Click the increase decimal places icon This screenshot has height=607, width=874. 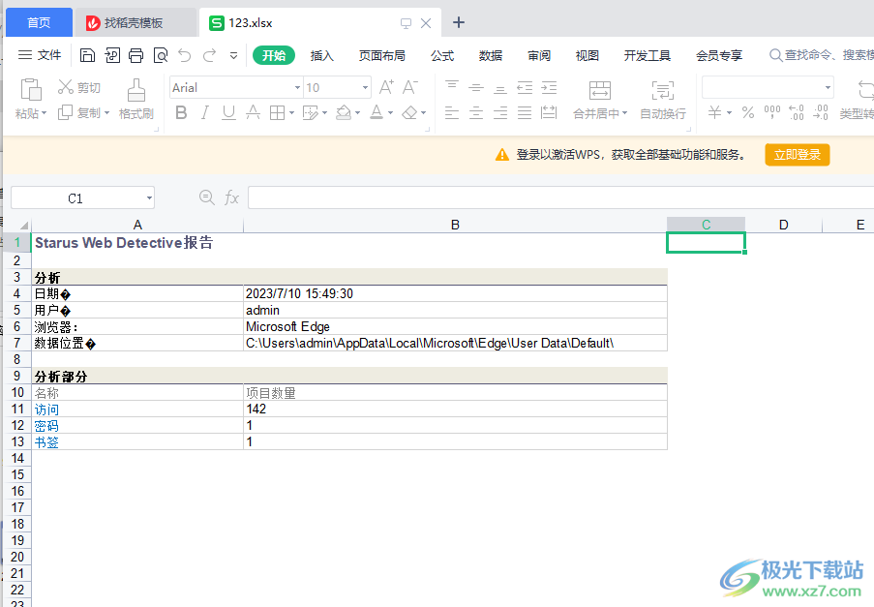(x=797, y=112)
